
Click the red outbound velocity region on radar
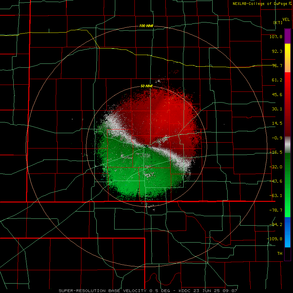(x=161, y=119)
